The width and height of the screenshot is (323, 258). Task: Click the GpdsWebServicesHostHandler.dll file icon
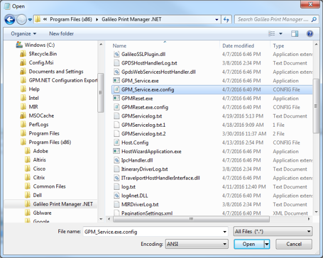(x=116, y=72)
